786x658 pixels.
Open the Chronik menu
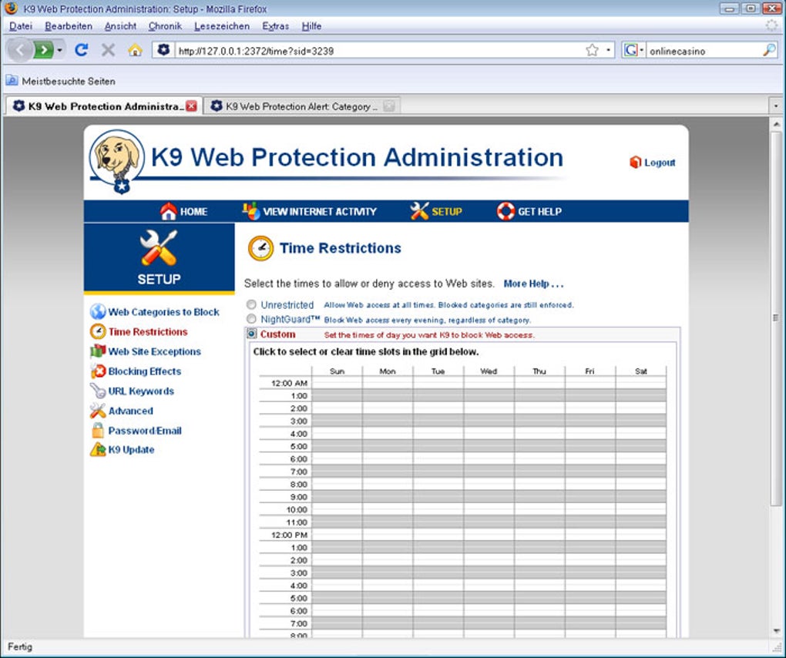pyautogui.click(x=165, y=26)
